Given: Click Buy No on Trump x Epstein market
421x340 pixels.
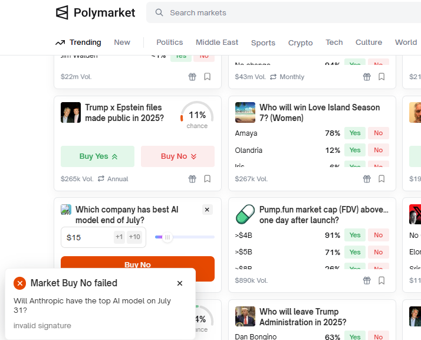Looking at the screenshot, I should tap(177, 156).
